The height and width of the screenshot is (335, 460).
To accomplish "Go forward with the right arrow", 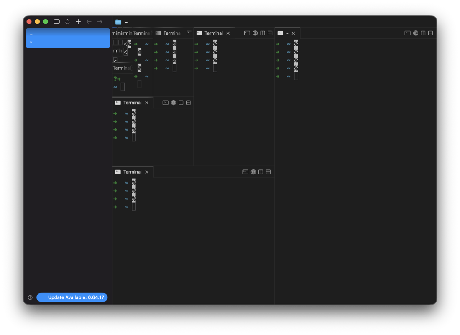I will click(100, 22).
